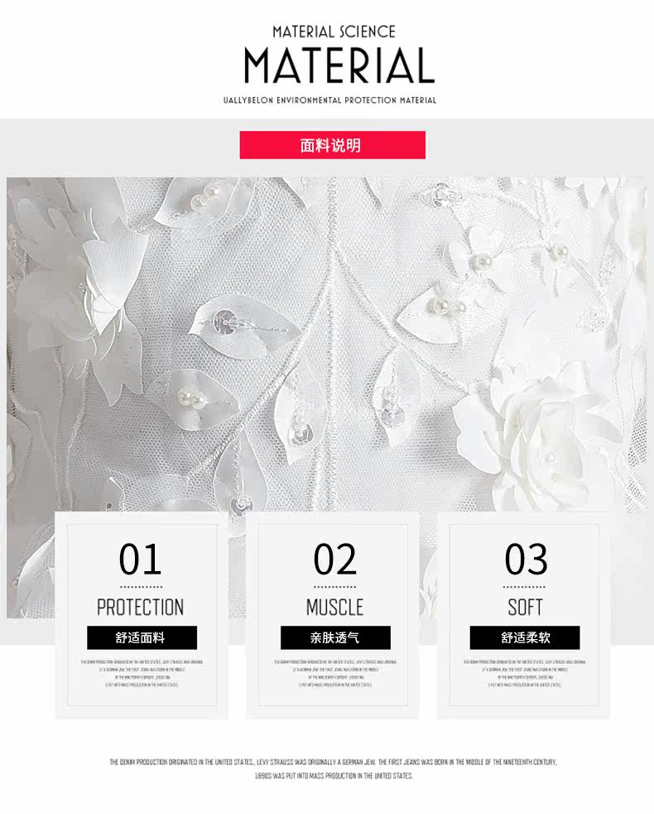The image size is (654, 814).
Task: Select the 02 number on the middle card
Action: click(335, 559)
